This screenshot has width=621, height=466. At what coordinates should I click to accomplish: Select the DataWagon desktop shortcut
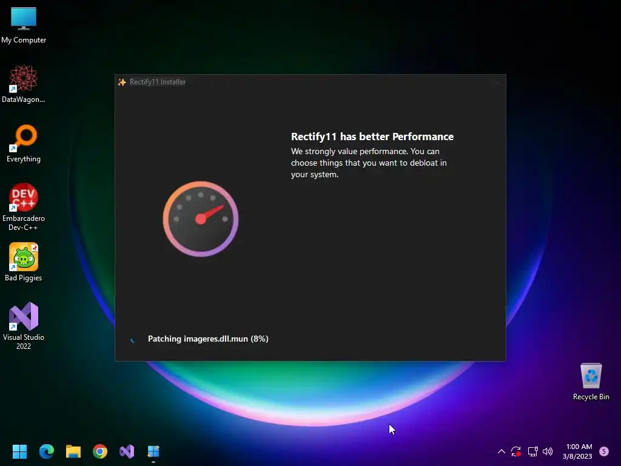click(x=24, y=84)
